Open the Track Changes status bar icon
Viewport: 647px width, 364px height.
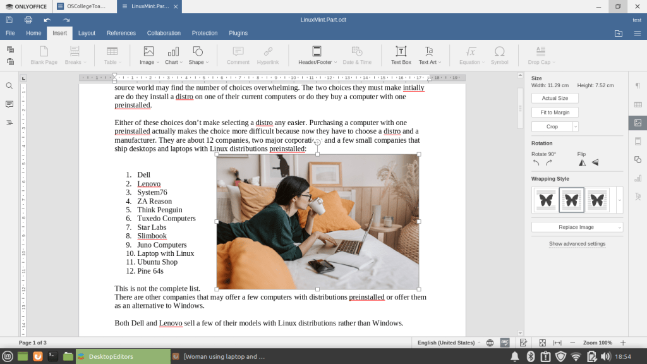click(523, 343)
